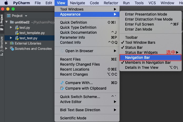Select Quick Definition
The width and height of the screenshot is (183, 122).
pyautogui.click(x=87, y=22)
